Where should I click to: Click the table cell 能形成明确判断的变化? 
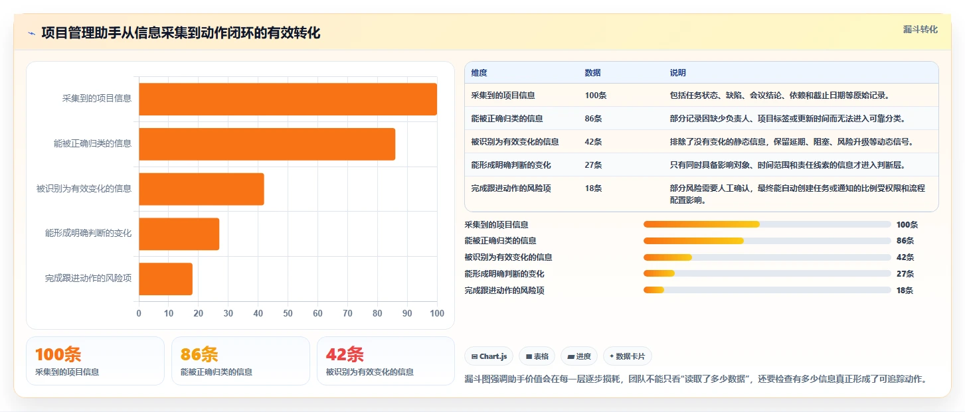[x=511, y=165]
